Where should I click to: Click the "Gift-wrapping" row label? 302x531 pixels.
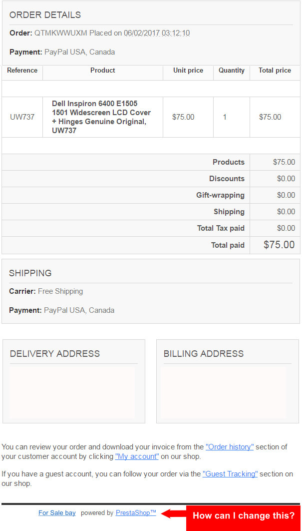coord(220,195)
